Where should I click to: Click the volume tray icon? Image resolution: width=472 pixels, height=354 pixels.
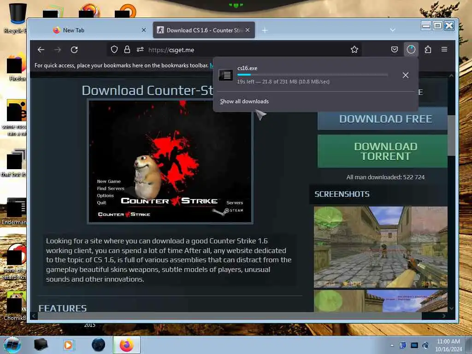(425, 345)
